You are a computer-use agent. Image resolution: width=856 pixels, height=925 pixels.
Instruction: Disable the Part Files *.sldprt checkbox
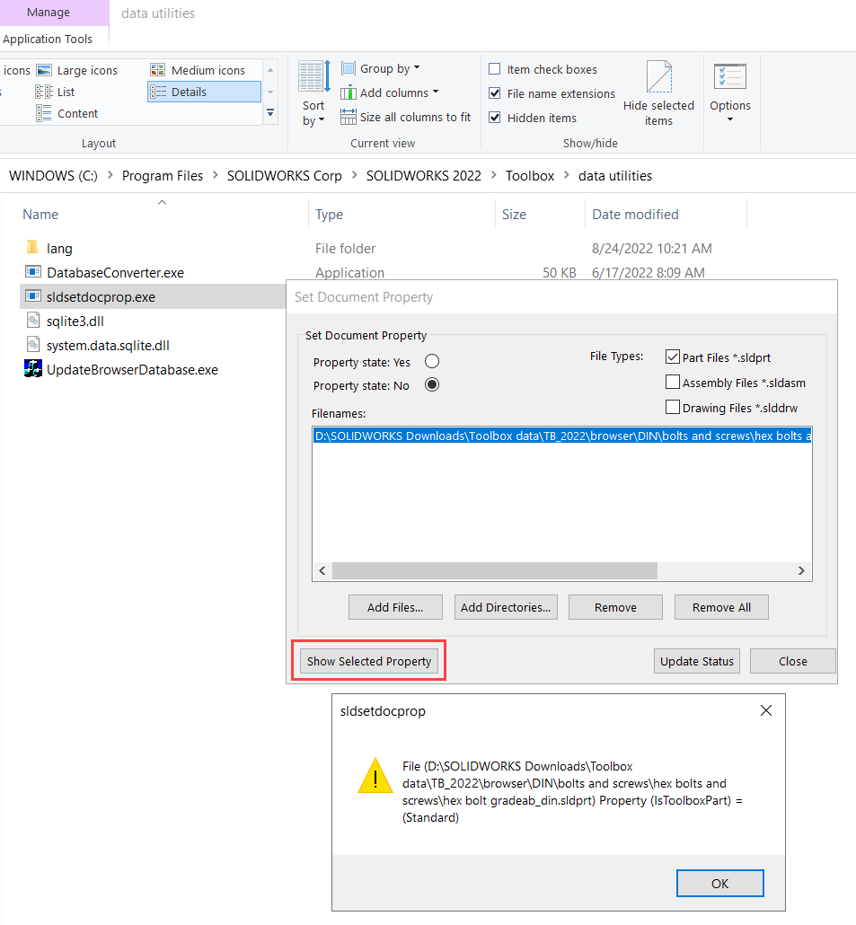[673, 357]
